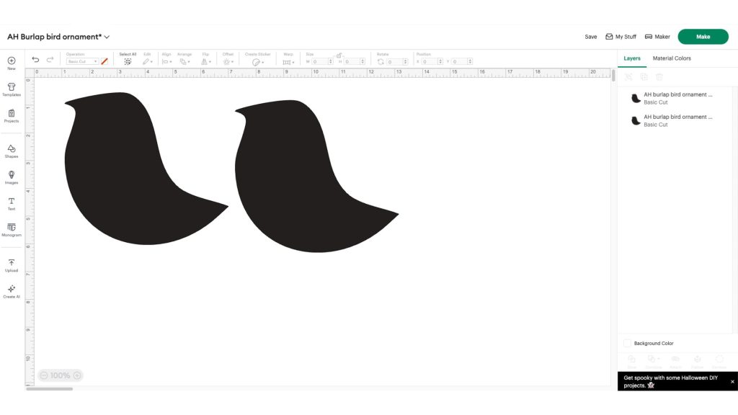Open the Operation Basic Cut dropdown

pos(82,62)
